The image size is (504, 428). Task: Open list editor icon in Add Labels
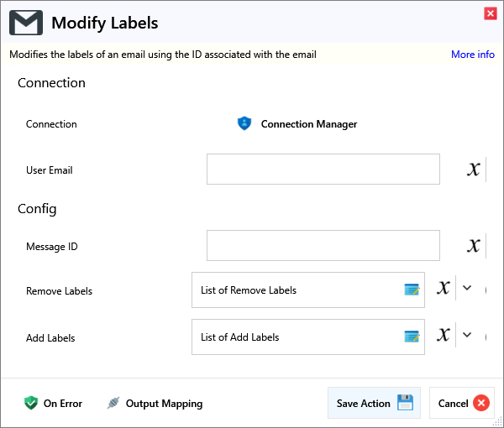coord(412,337)
